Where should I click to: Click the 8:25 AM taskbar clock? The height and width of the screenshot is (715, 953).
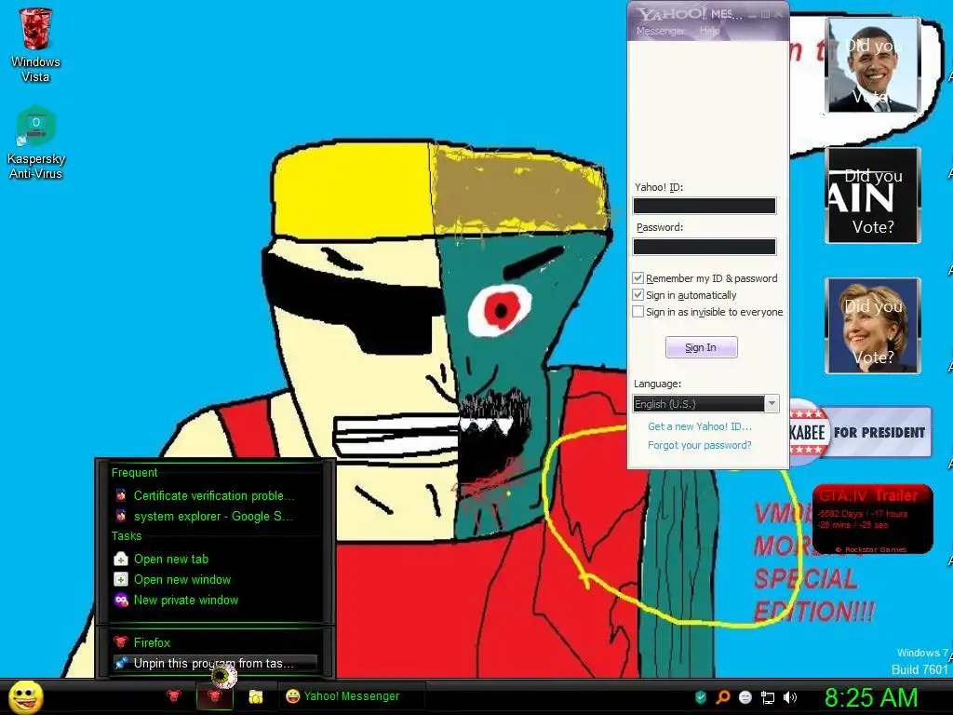click(x=870, y=697)
